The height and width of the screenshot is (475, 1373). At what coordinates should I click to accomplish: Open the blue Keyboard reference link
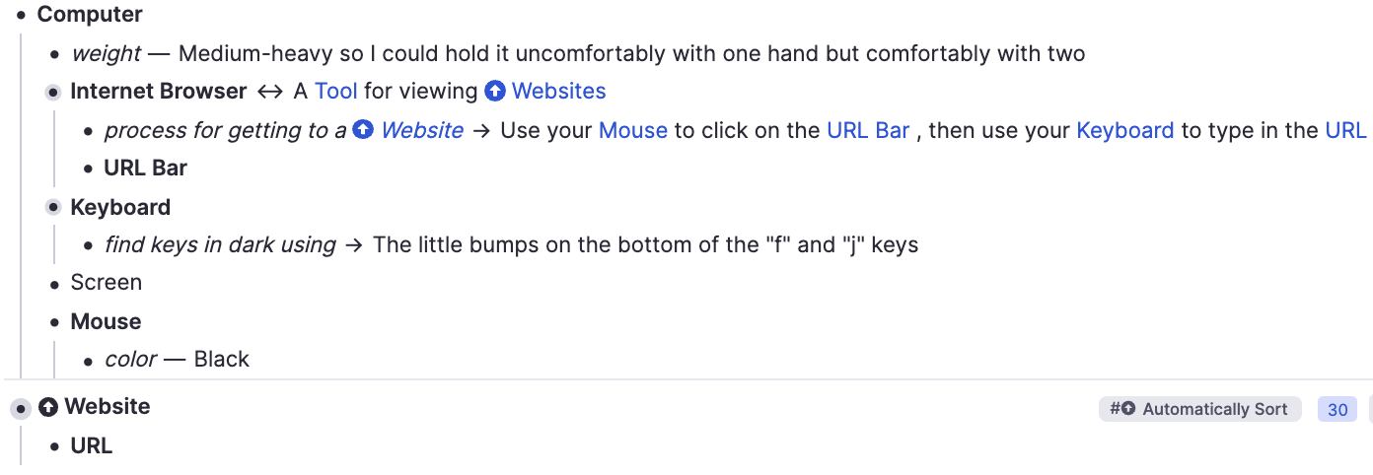pos(1124,130)
